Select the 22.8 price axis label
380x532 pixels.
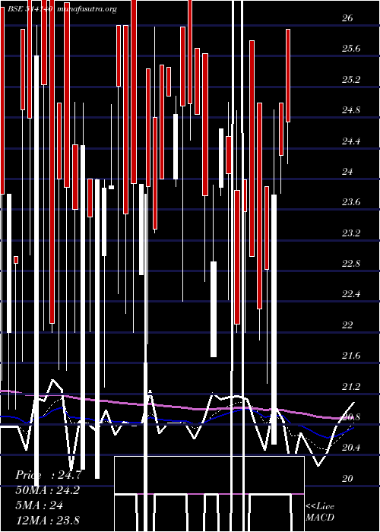(351, 264)
